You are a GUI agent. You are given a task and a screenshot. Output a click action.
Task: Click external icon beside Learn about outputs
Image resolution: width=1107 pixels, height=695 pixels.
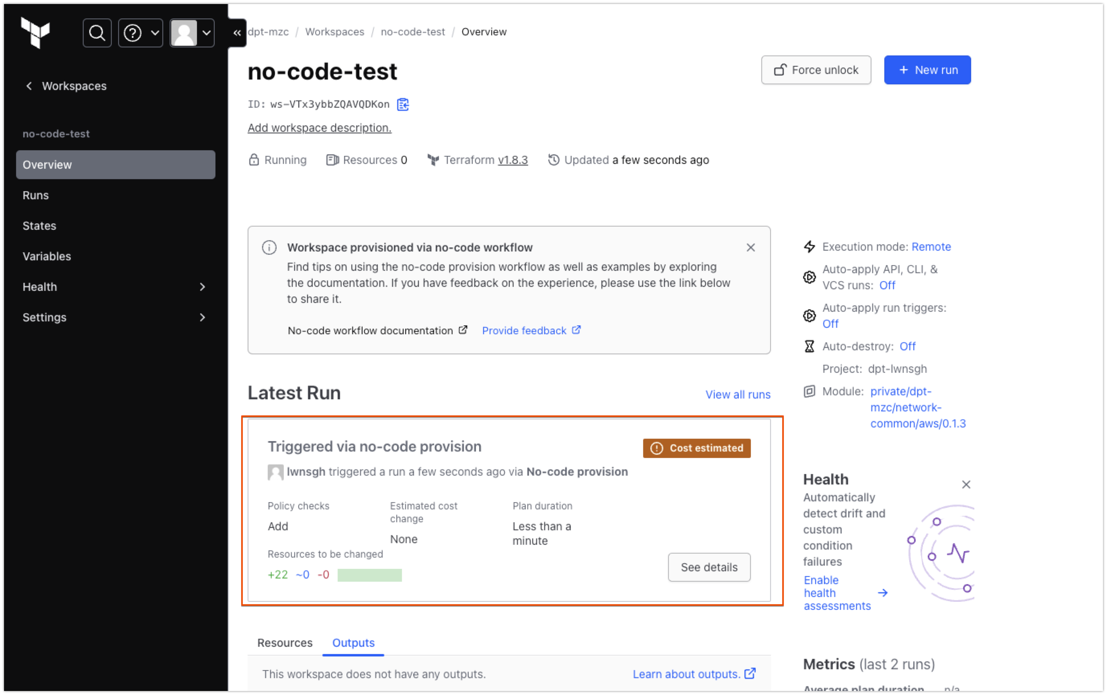(x=750, y=673)
